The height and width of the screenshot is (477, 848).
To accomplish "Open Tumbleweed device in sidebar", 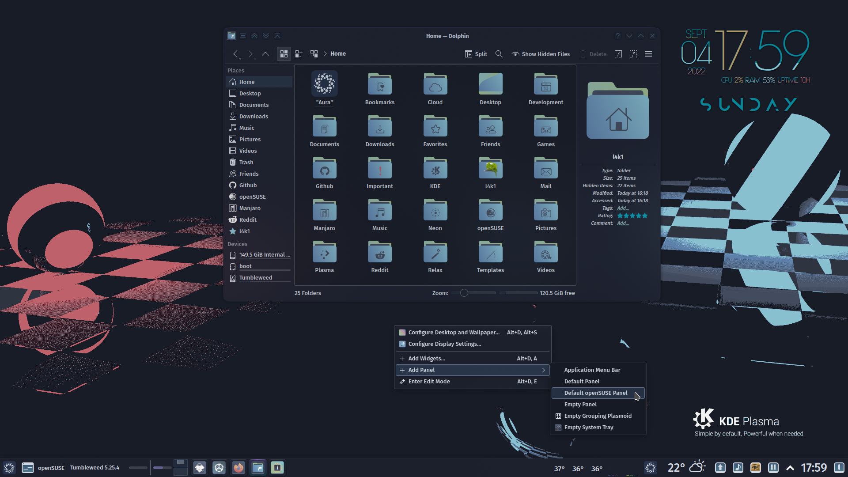I will pyautogui.click(x=259, y=277).
